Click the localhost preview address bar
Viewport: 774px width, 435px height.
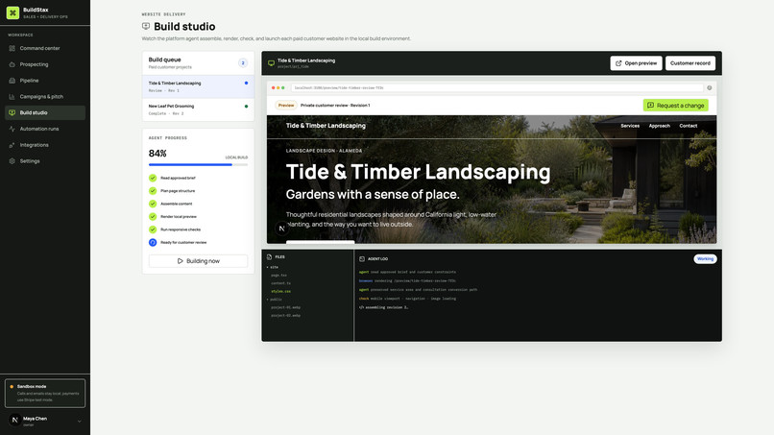[497, 88]
